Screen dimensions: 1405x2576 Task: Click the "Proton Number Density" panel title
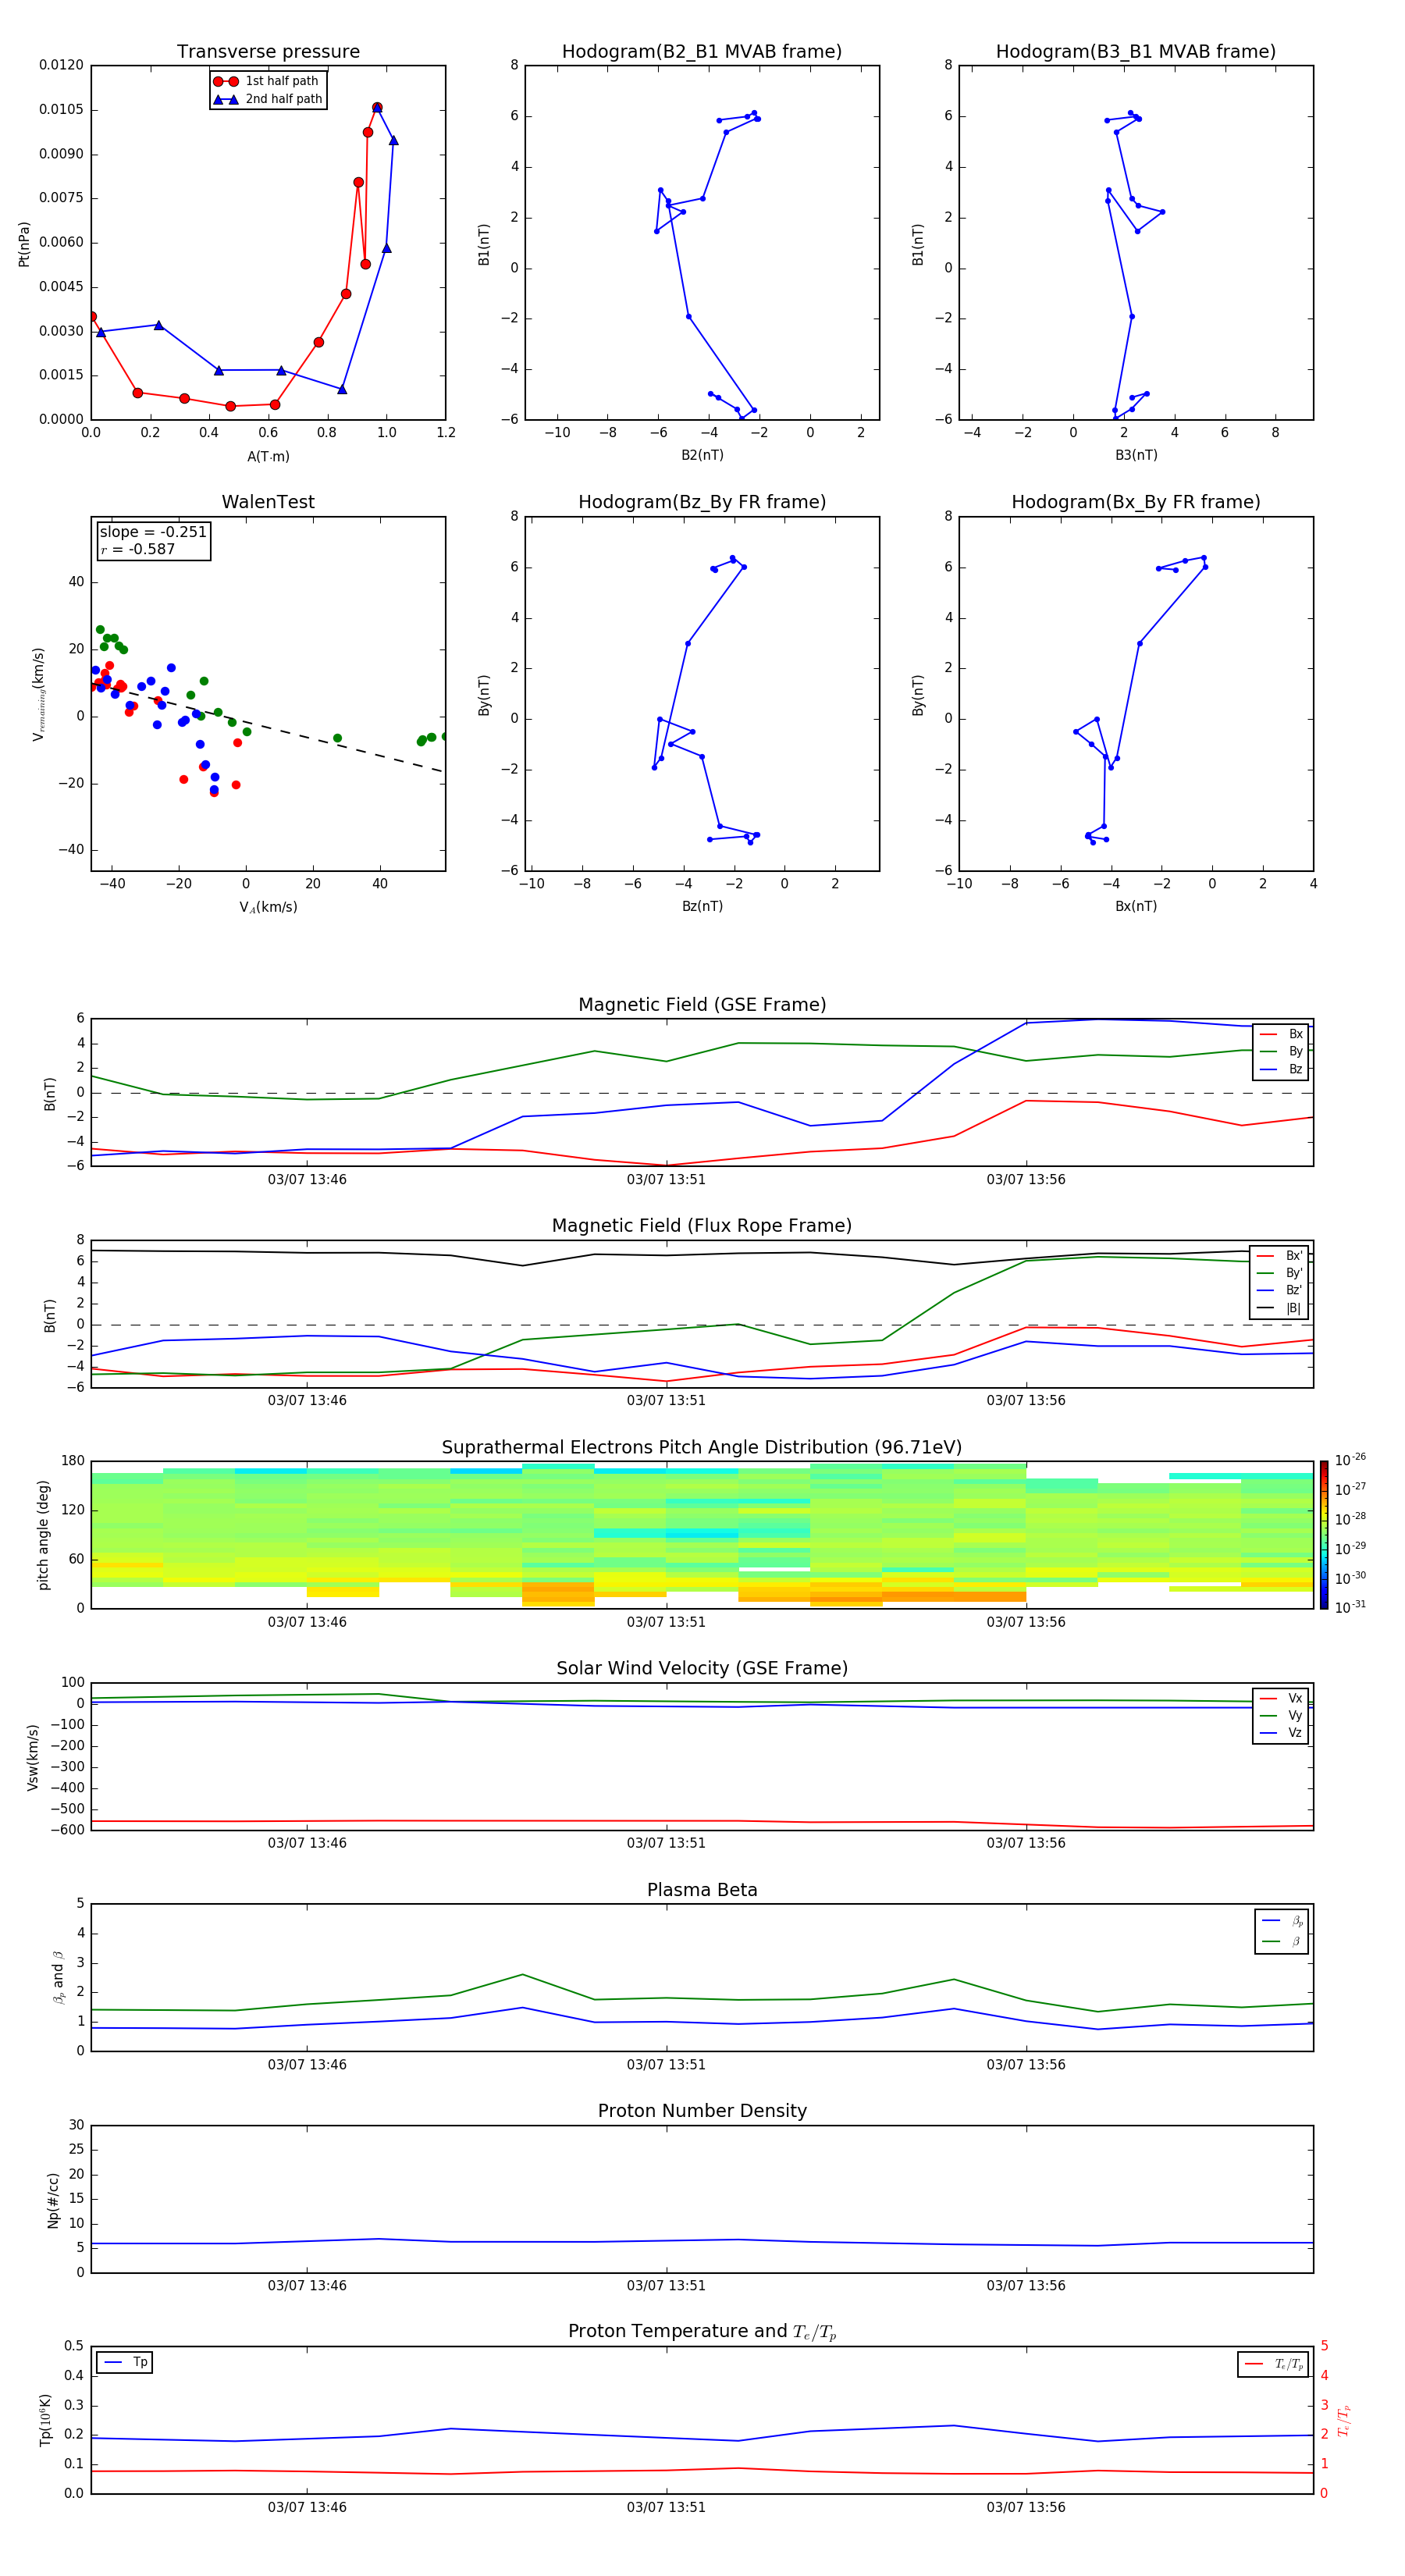point(702,2111)
